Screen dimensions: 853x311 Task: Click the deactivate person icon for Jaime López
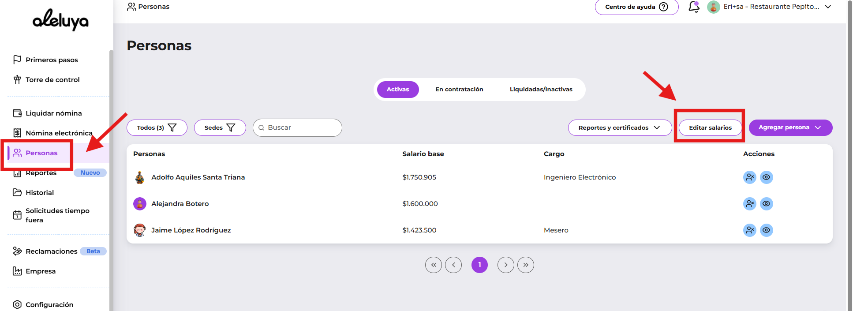coord(749,230)
